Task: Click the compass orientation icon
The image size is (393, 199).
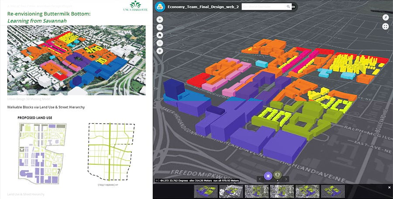Action: point(386,17)
